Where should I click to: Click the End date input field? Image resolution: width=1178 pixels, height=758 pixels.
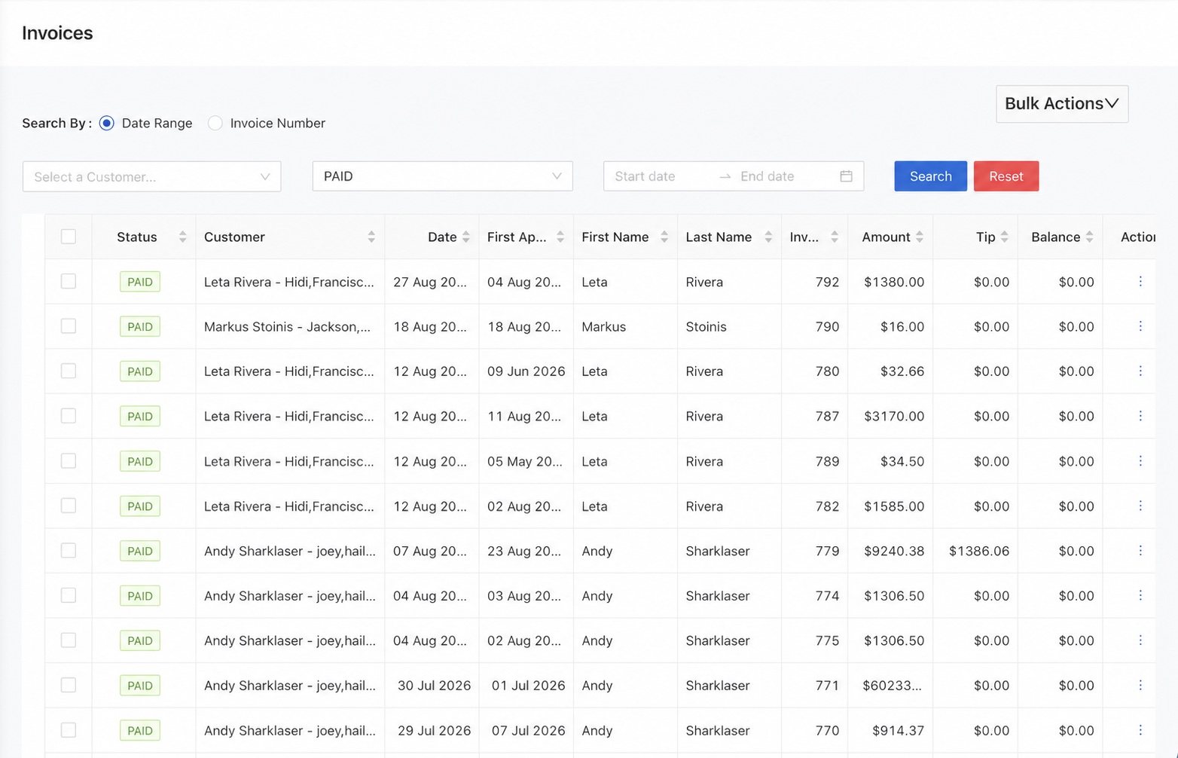pyautogui.click(x=783, y=176)
